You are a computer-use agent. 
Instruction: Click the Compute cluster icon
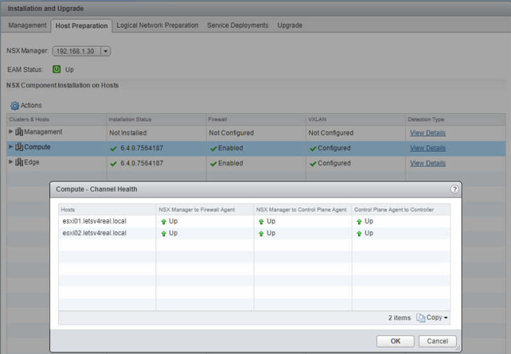pos(19,148)
